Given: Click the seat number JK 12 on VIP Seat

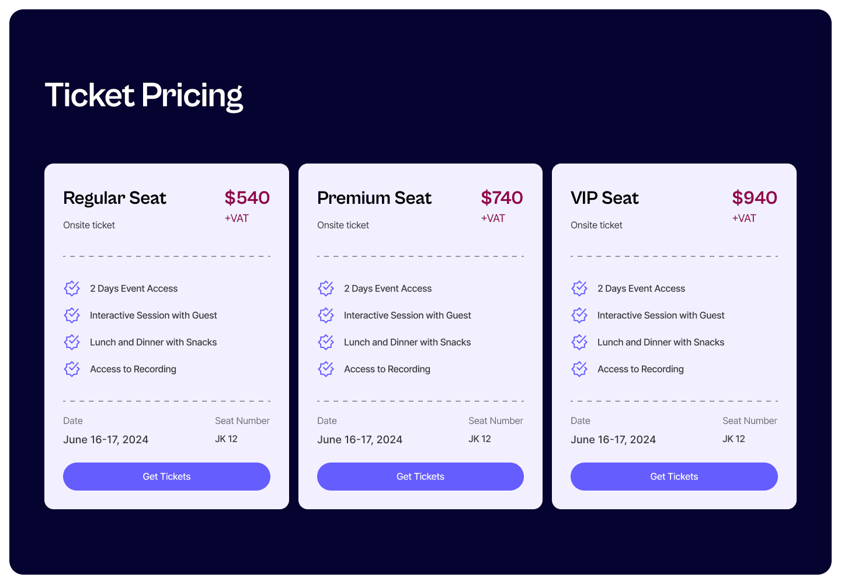Looking at the screenshot, I should (734, 439).
